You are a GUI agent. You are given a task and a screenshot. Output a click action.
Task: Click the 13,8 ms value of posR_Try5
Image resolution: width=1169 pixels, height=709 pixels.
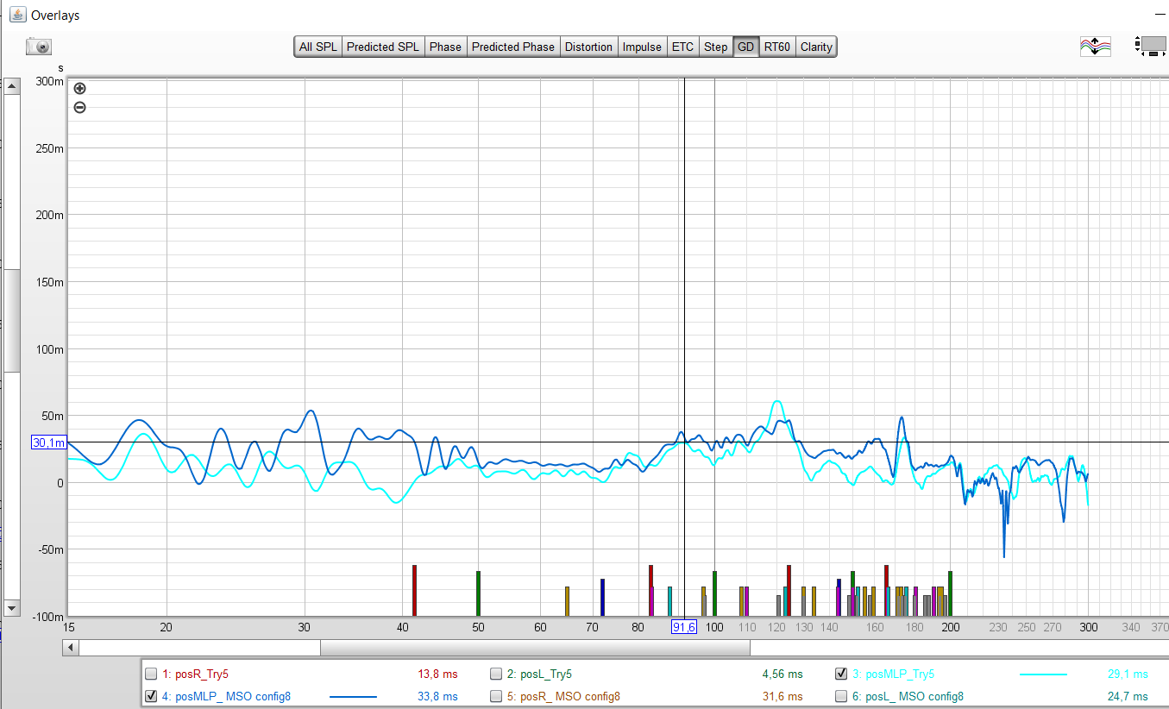437,674
